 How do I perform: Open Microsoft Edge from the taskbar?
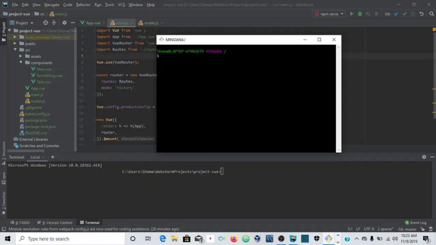[x=162, y=239]
